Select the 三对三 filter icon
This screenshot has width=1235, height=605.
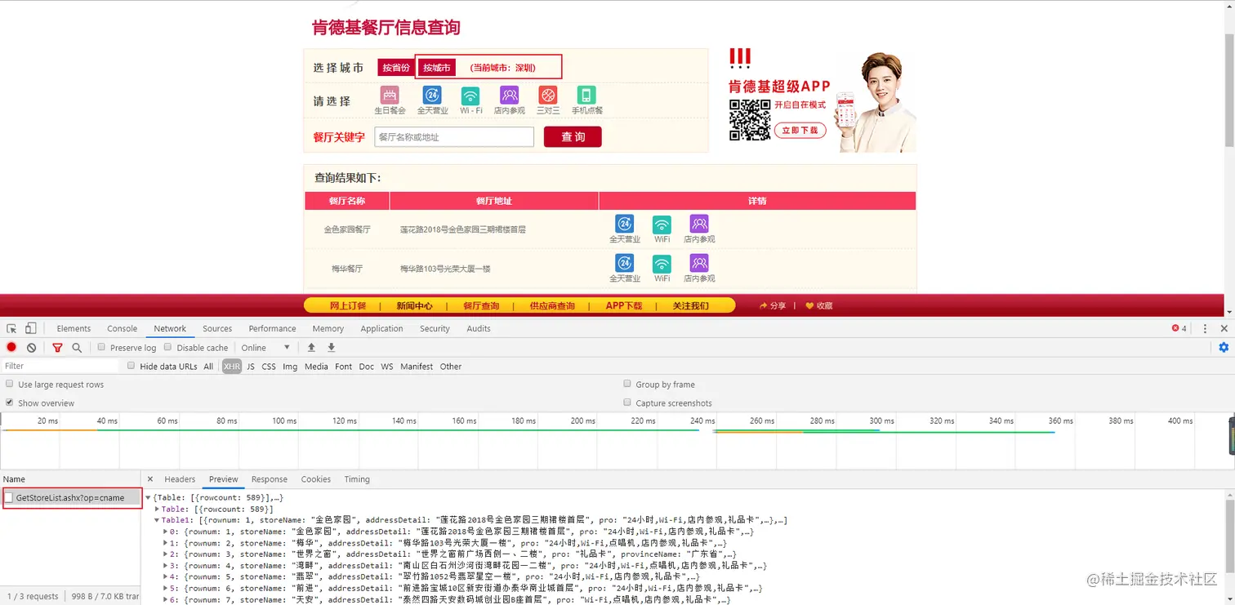point(548,96)
